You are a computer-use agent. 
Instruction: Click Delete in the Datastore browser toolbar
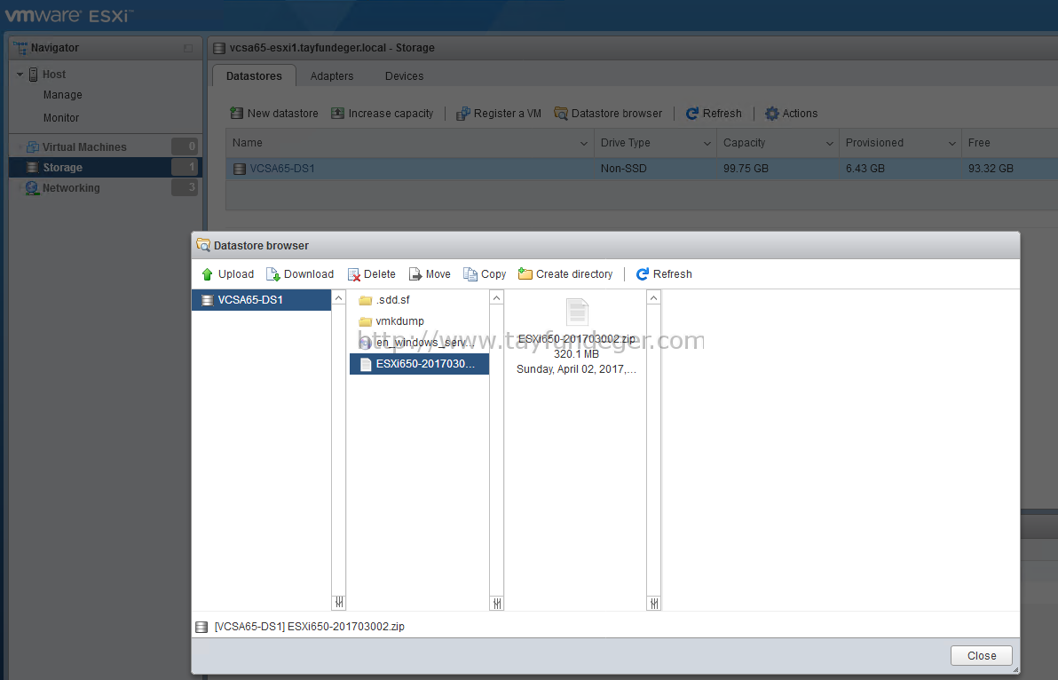coord(372,274)
